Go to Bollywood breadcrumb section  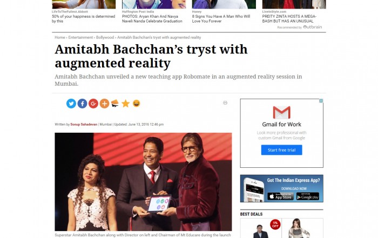click(105, 37)
